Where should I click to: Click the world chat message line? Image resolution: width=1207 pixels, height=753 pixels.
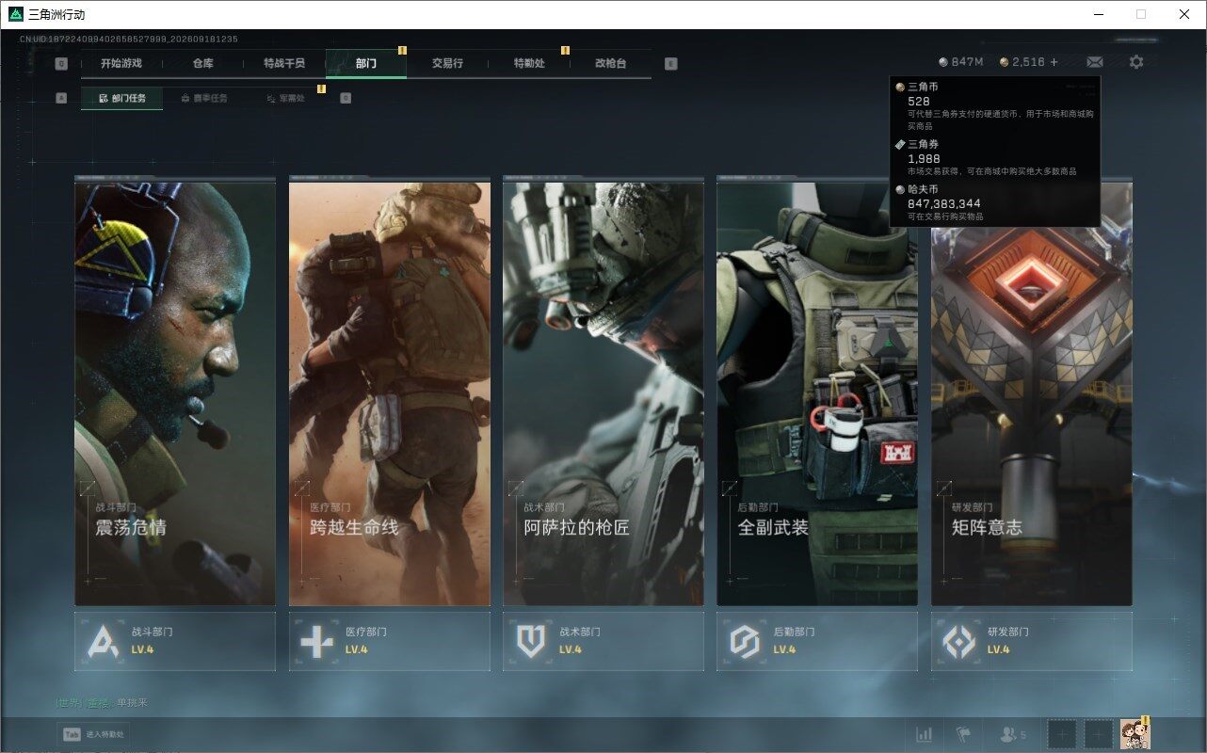coord(102,703)
